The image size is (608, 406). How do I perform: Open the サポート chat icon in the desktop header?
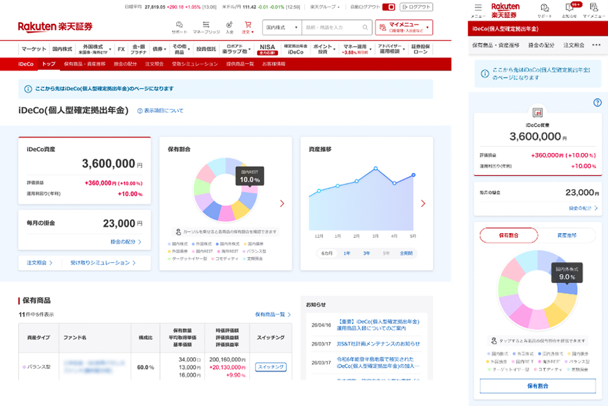pos(179,28)
